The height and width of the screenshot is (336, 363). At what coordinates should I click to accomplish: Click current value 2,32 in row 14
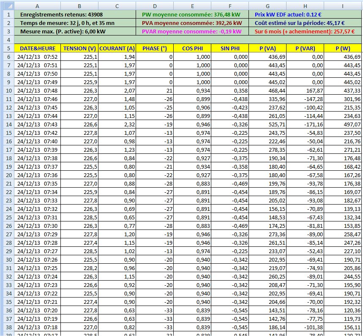[117, 124]
